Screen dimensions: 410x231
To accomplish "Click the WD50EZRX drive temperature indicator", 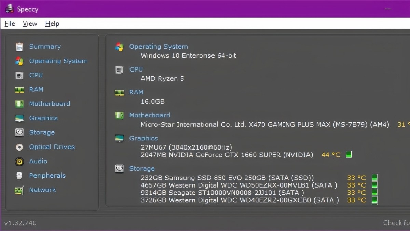I will click(374, 185).
